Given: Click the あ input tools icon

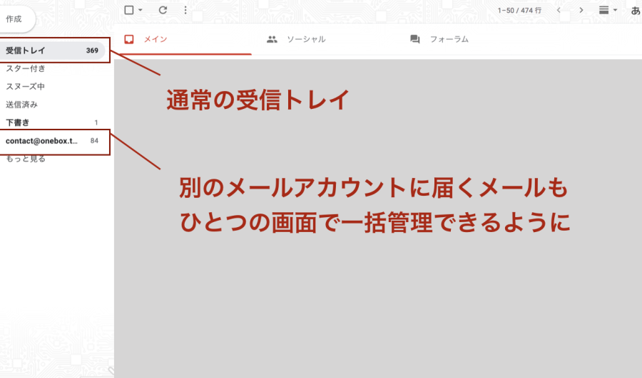Looking at the screenshot, I should tap(635, 10).
